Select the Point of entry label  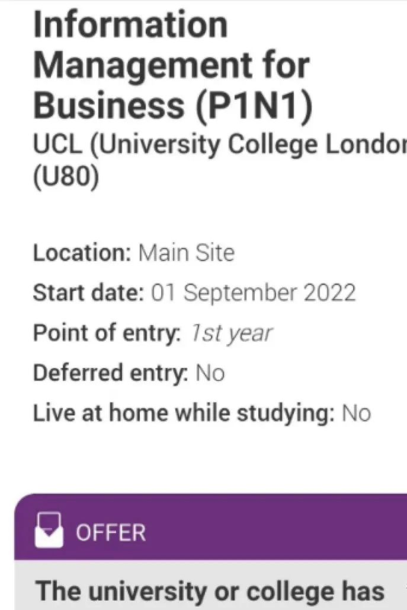click(x=107, y=333)
